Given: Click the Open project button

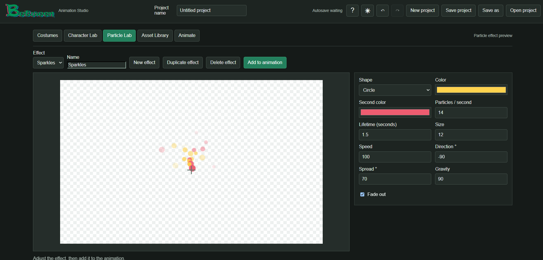Looking at the screenshot, I should (523, 10).
